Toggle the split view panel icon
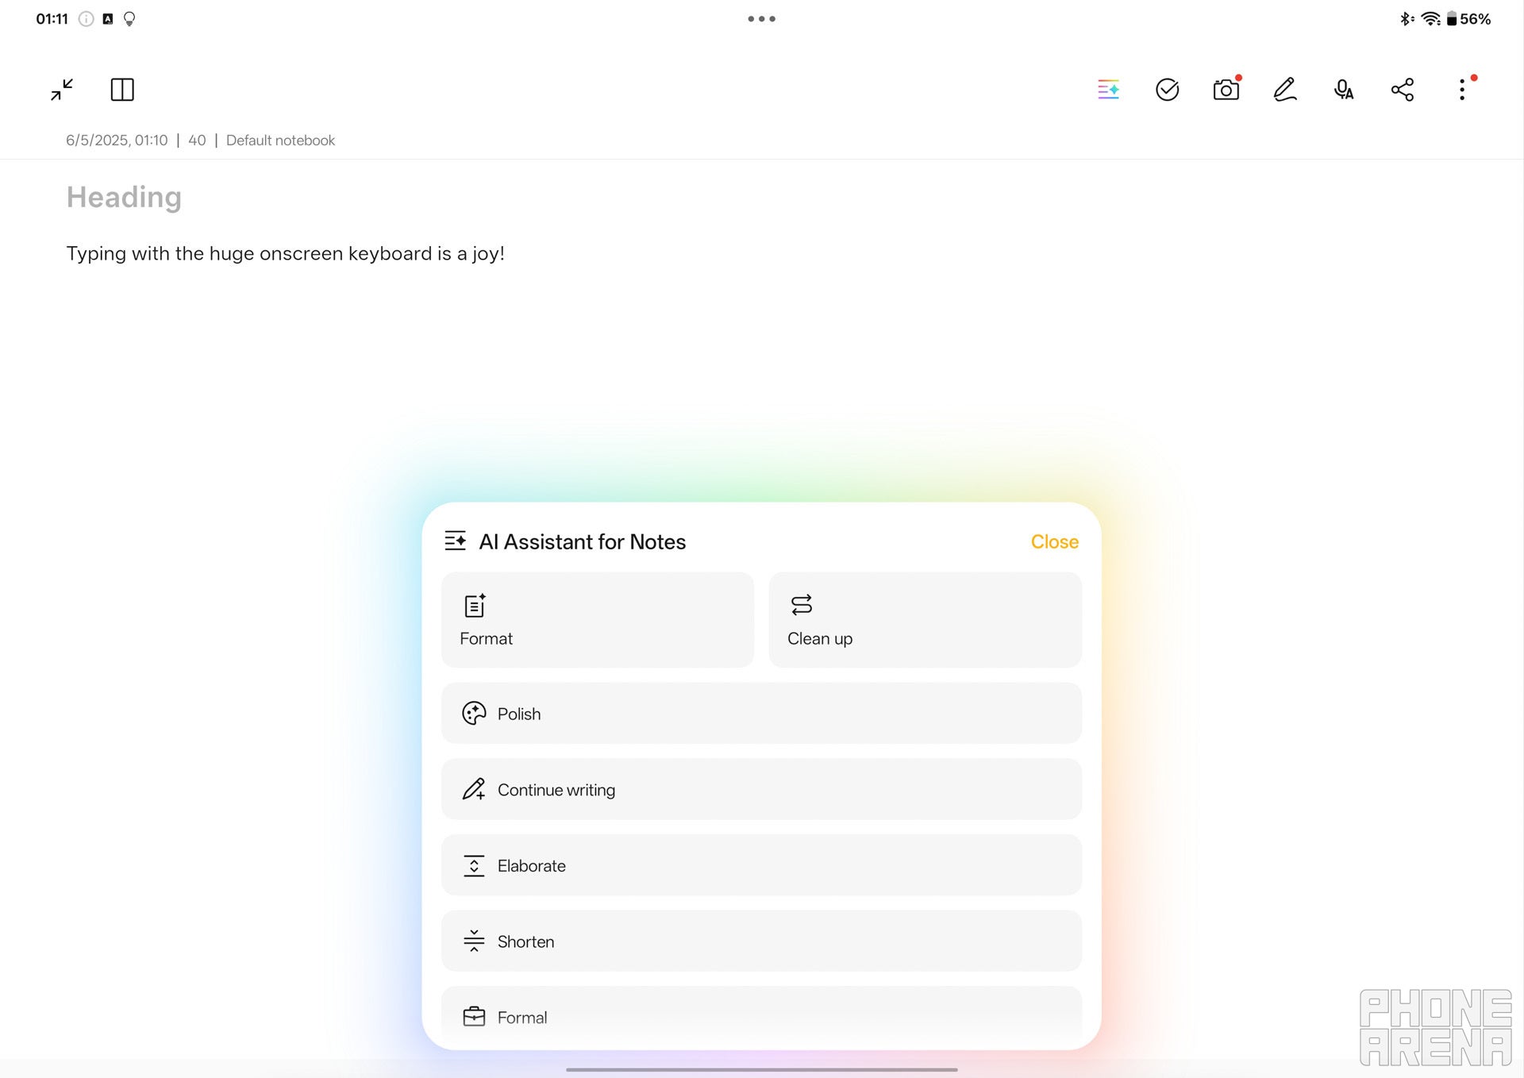Viewport: 1524px width, 1078px height. pos(122,90)
